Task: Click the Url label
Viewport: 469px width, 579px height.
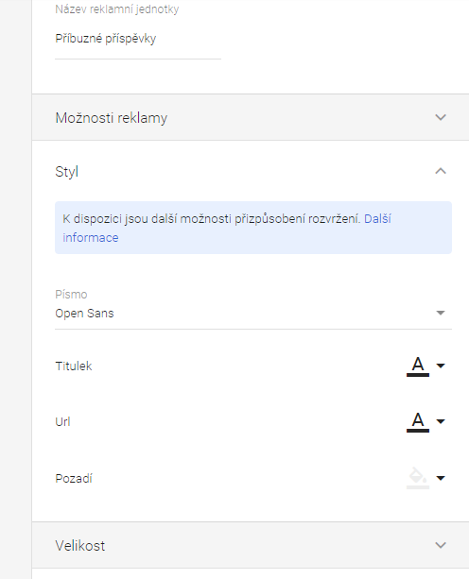Action: [62, 421]
